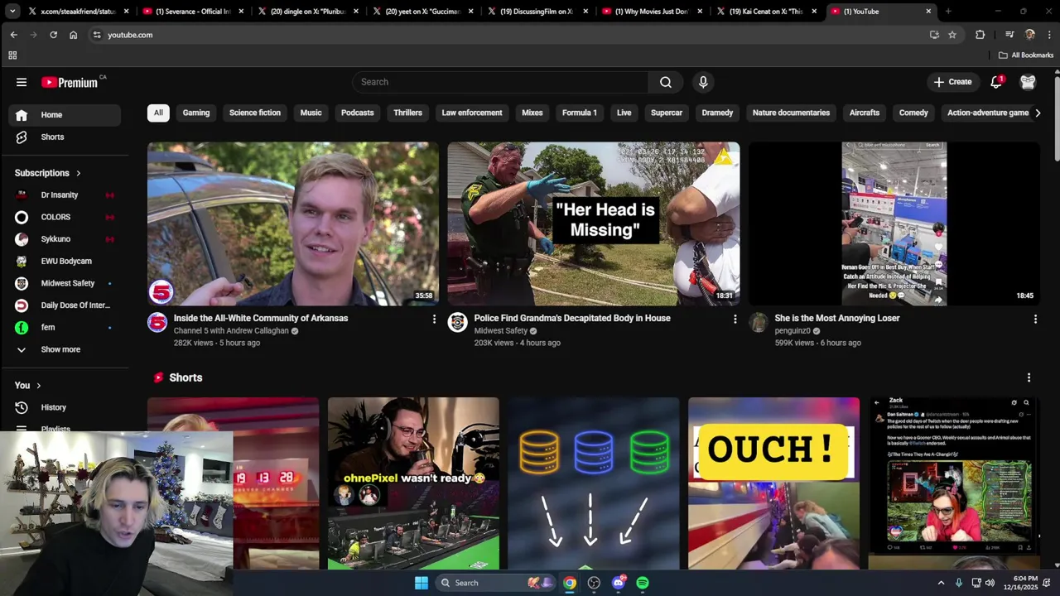Select the Live filter chip
This screenshot has width=1060, height=596.
coord(624,113)
